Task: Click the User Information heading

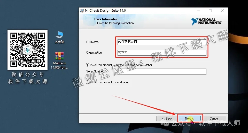Action: tap(106, 19)
